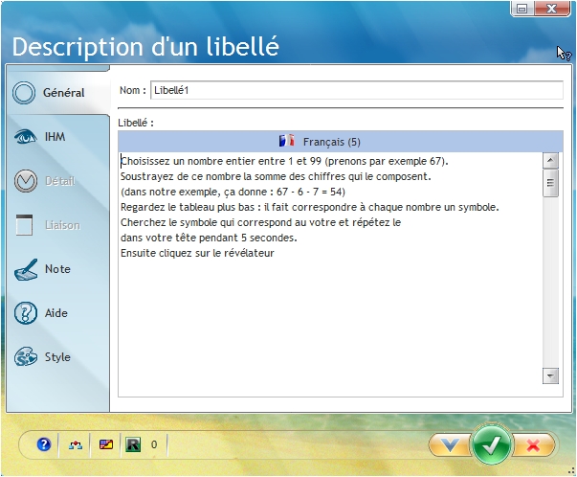Switch to the IHM tab
577x477 pixels.
57,137
